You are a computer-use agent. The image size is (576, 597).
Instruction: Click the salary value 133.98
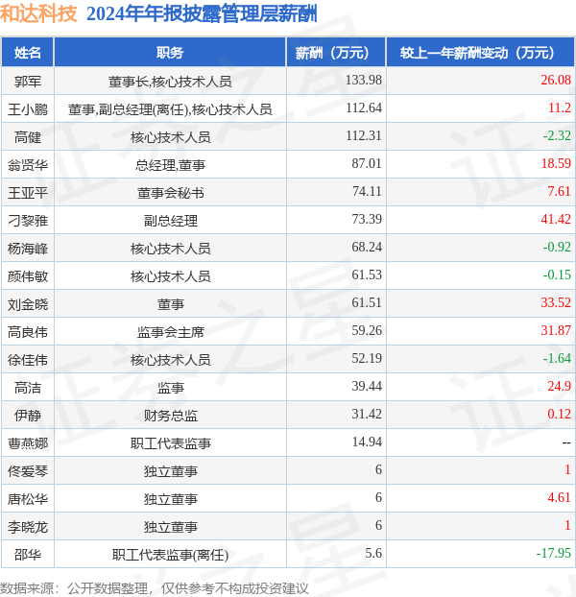point(364,80)
